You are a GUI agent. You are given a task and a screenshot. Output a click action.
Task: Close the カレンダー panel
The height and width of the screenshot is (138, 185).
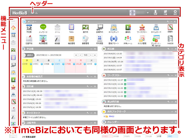[x=176, y=122]
